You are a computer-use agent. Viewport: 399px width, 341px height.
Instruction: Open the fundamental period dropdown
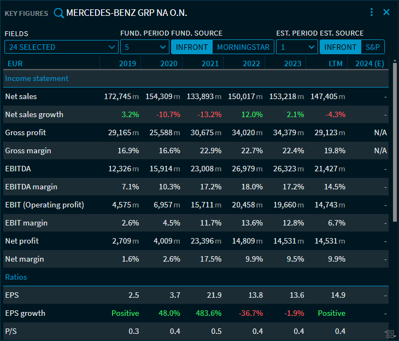tap(144, 47)
